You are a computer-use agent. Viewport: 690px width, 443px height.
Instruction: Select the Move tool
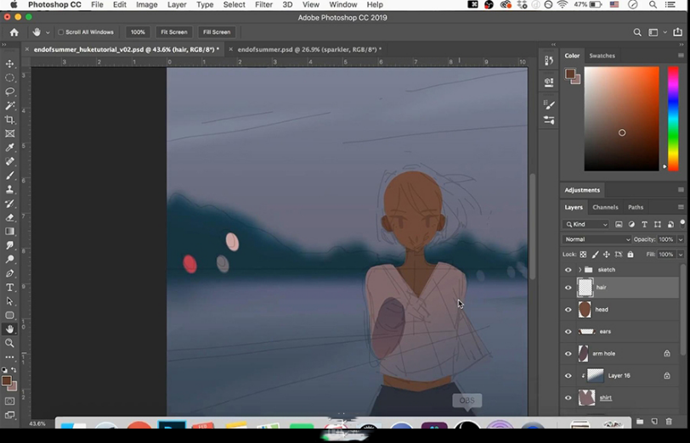point(10,64)
